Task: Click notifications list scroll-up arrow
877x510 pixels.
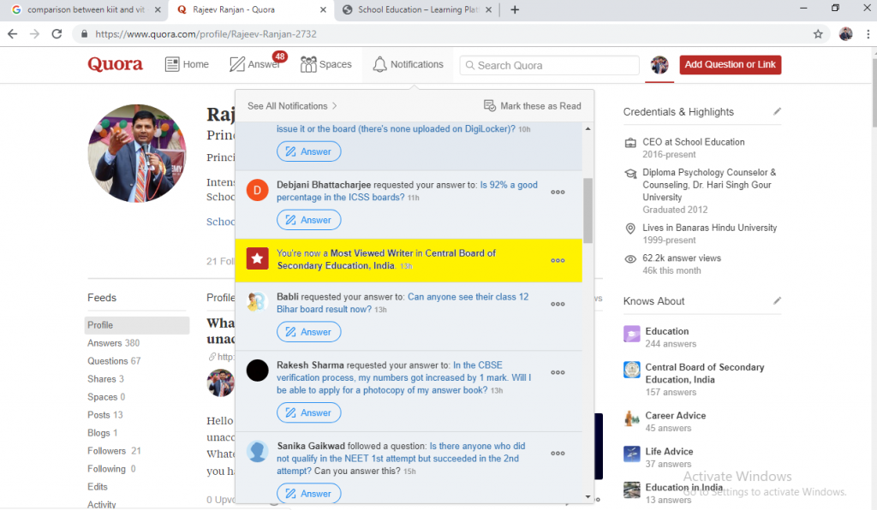Action: click(x=588, y=128)
